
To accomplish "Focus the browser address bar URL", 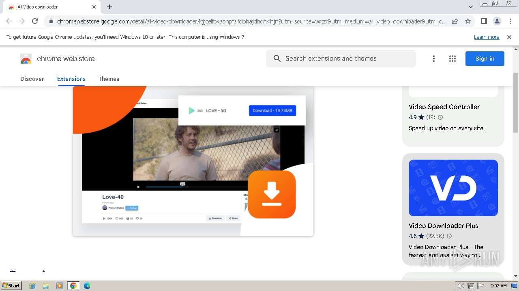I will coord(251,21).
